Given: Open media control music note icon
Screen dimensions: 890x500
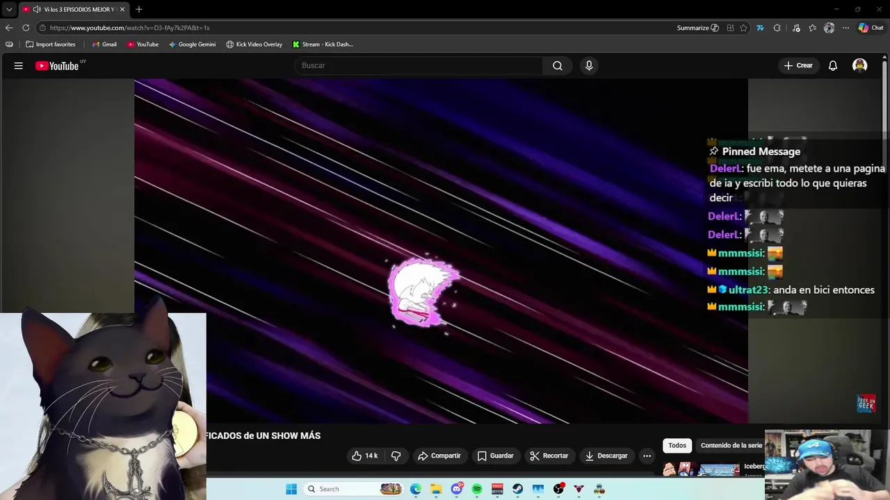Looking at the screenshot, I should tap(796, 28).
